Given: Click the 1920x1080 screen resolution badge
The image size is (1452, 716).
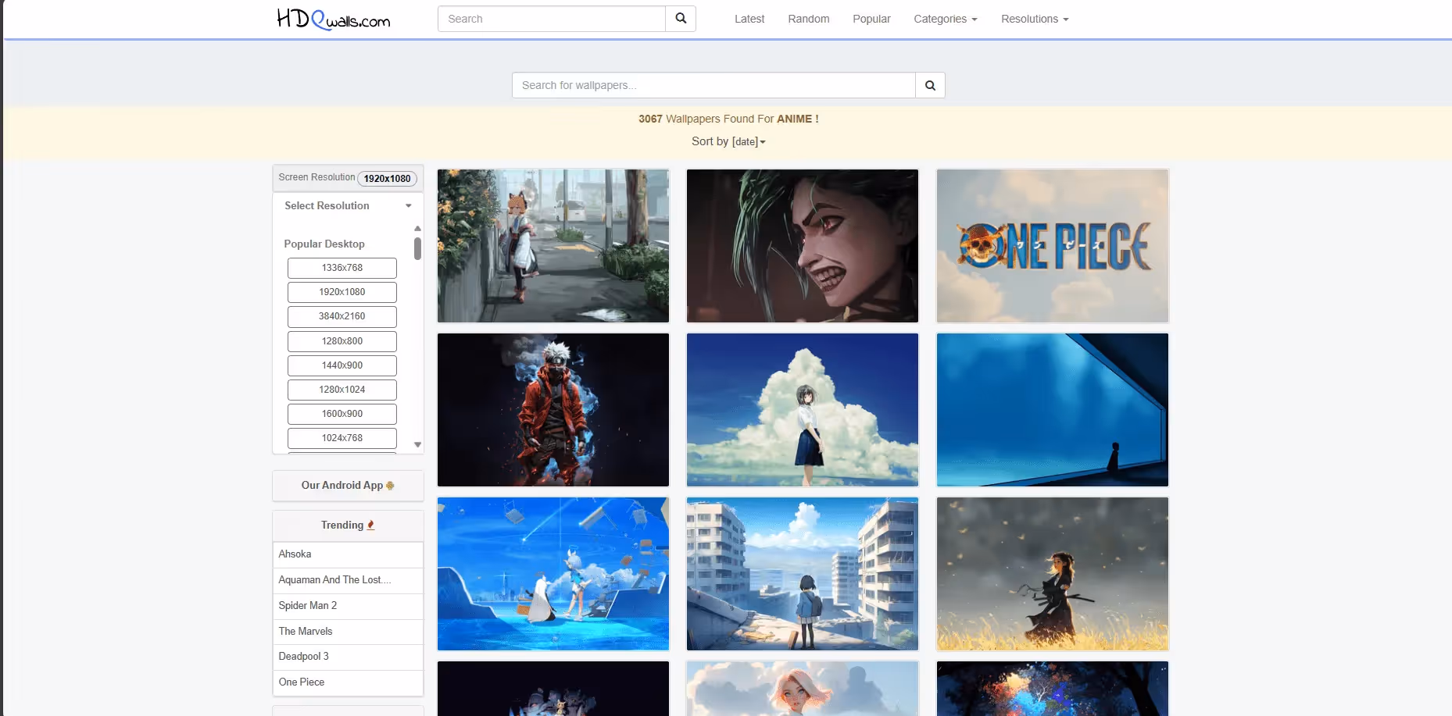Looking at the screenshot, I should [x=387, y=179].
